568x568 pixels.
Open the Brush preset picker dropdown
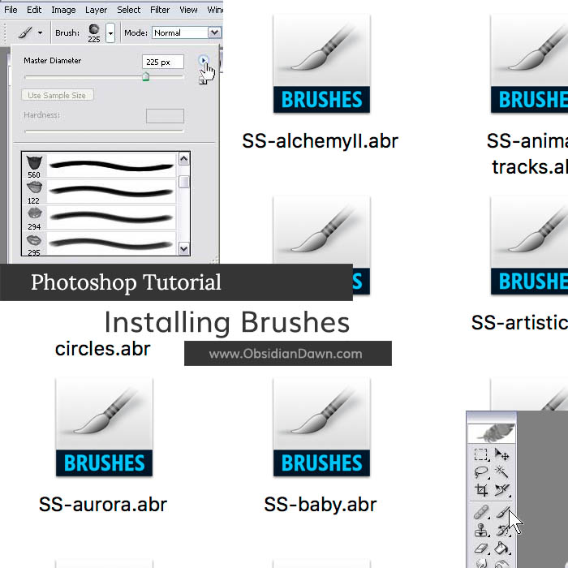click(110, 33)
